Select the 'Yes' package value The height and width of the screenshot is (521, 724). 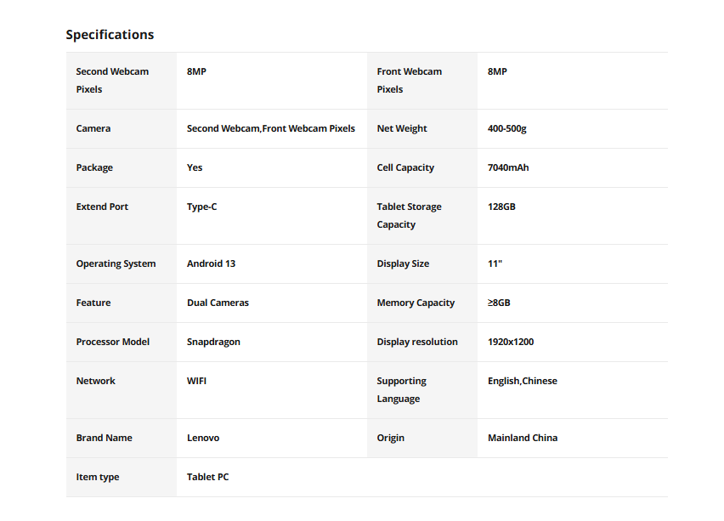[x=195, y=167]
